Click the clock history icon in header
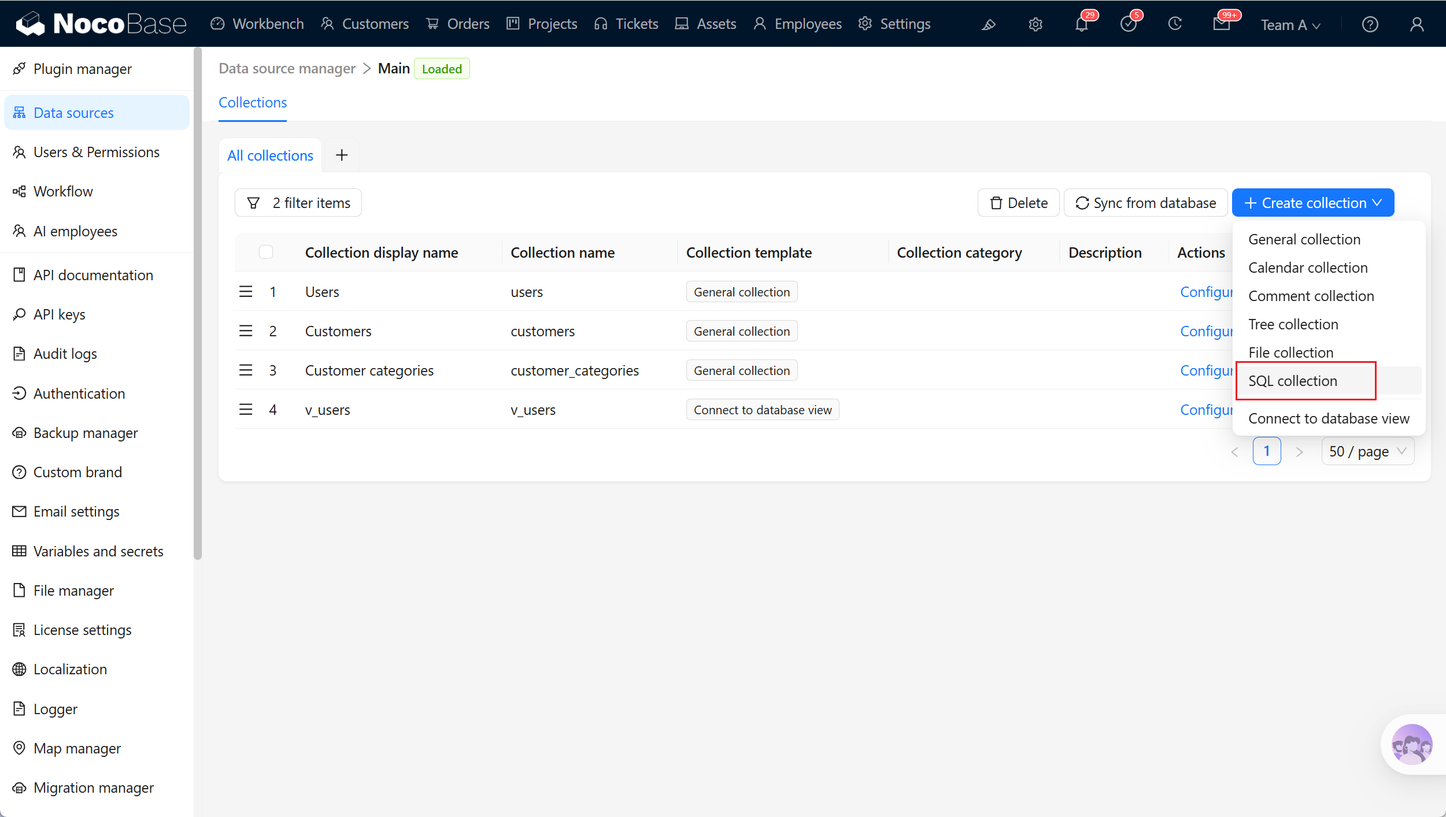This screenshot has height=817, width=1446. click(x=1175, y=24)
